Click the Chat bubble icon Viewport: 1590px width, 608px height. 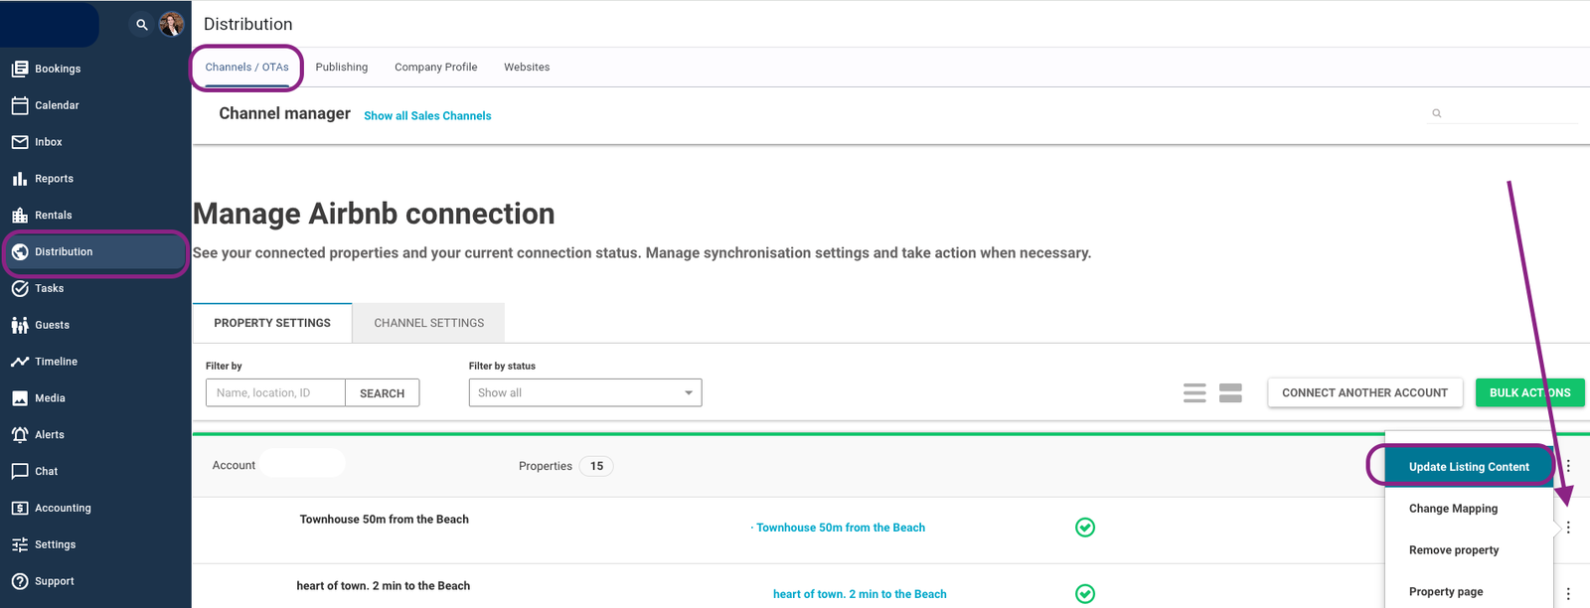(20, 472)
